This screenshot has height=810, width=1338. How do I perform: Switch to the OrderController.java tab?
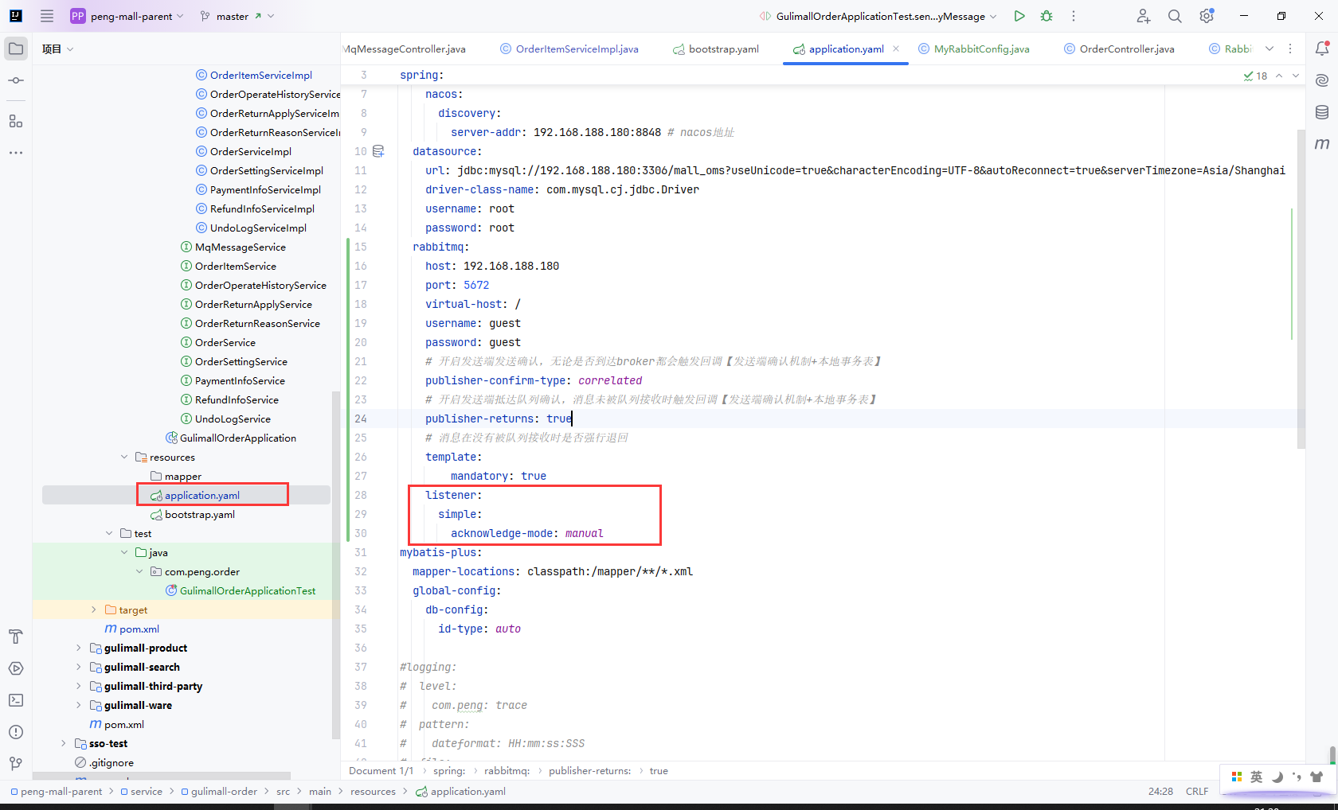point(1119,49)
